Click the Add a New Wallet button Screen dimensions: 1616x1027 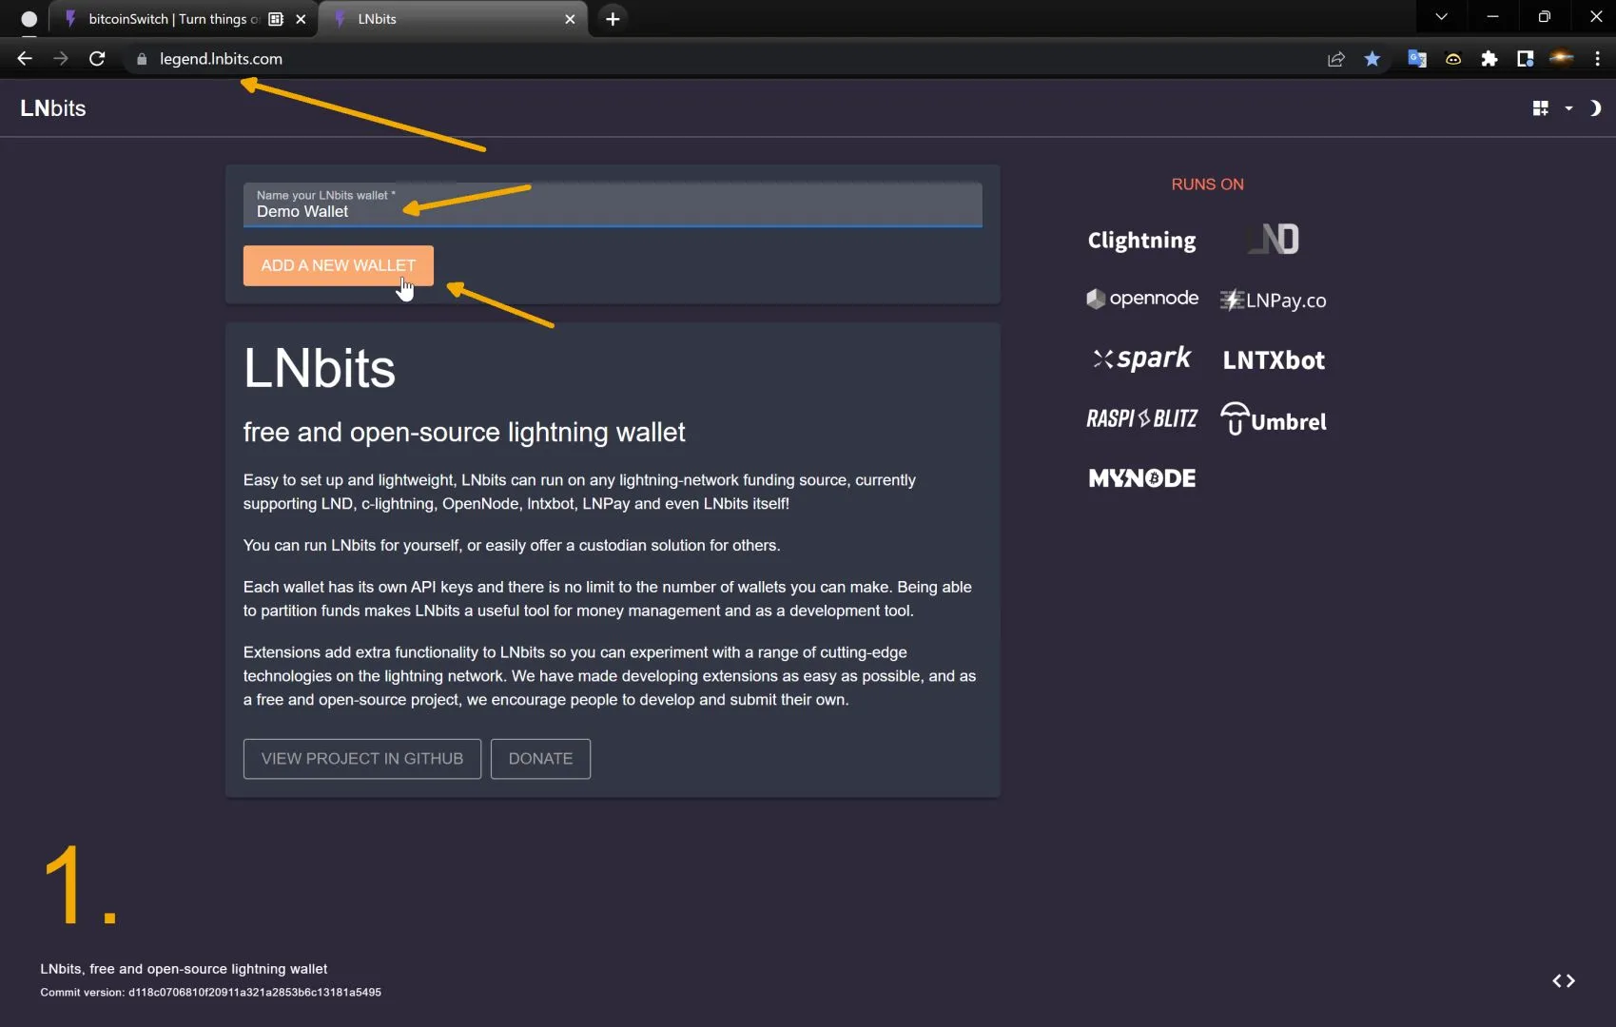tap(338, 265)
